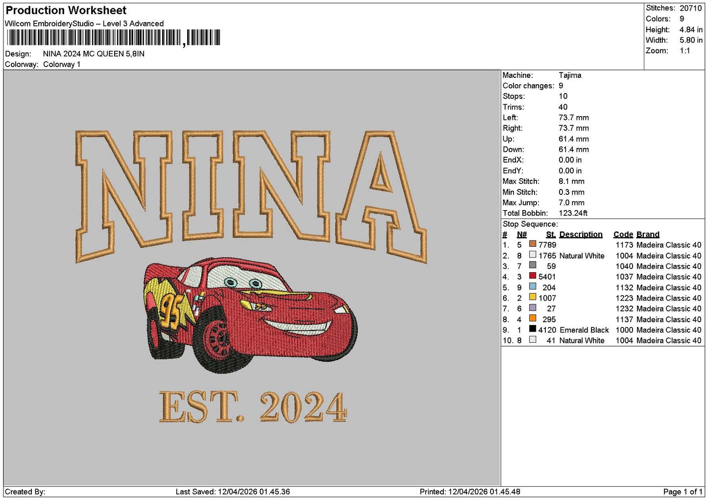The height and width of the screenshot is (500, 708).
Task: Click the Machine value Tajima
Action: click(x=570, y=75)
